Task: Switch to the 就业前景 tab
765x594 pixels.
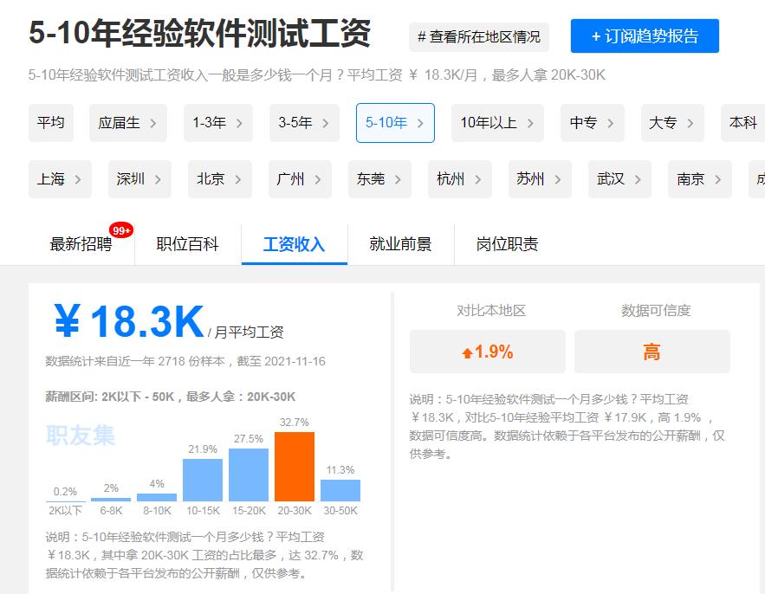Action: tap(401, 245)
